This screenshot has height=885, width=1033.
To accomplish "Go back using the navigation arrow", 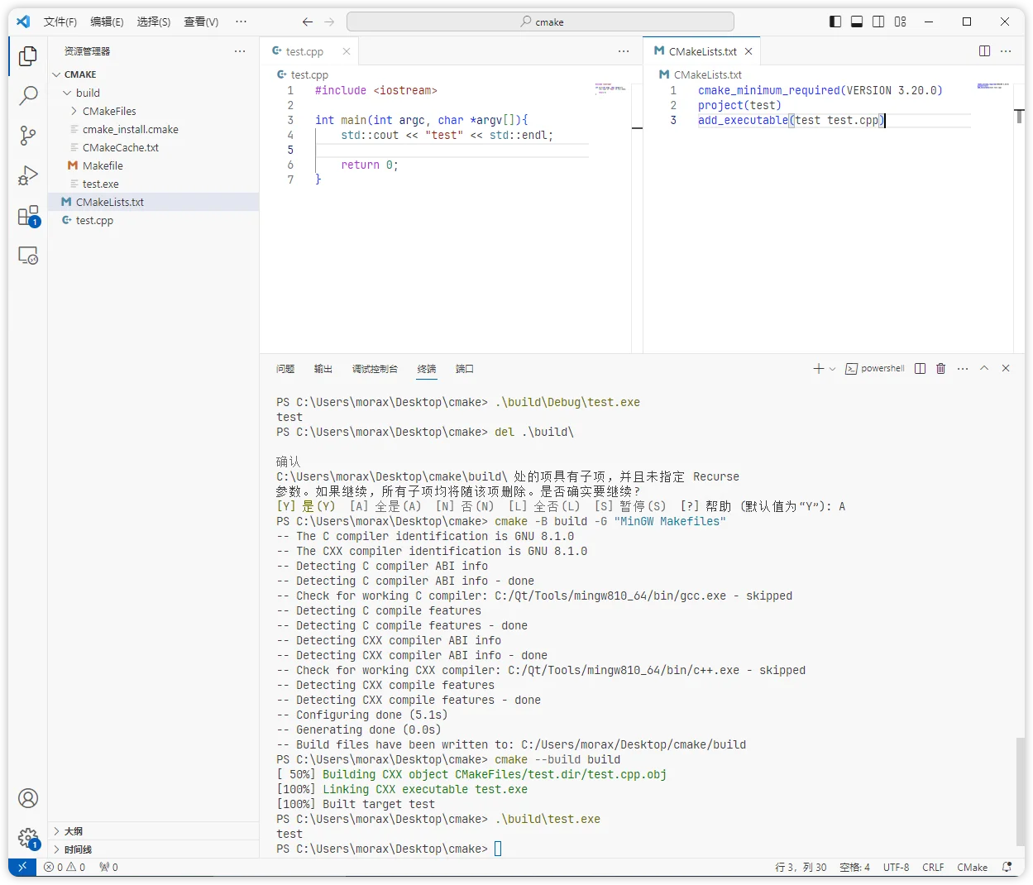I will 308,22.
